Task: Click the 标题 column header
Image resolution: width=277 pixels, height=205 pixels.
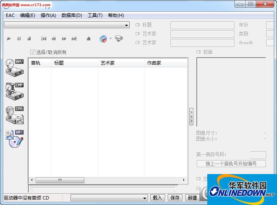Action: coord(75,63)
